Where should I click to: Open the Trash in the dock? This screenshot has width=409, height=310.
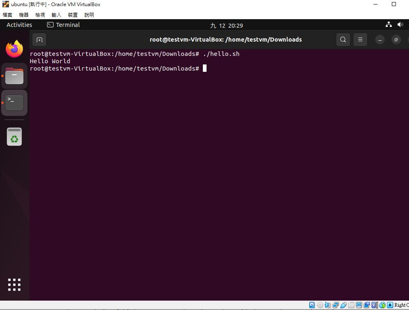[14, 137]
